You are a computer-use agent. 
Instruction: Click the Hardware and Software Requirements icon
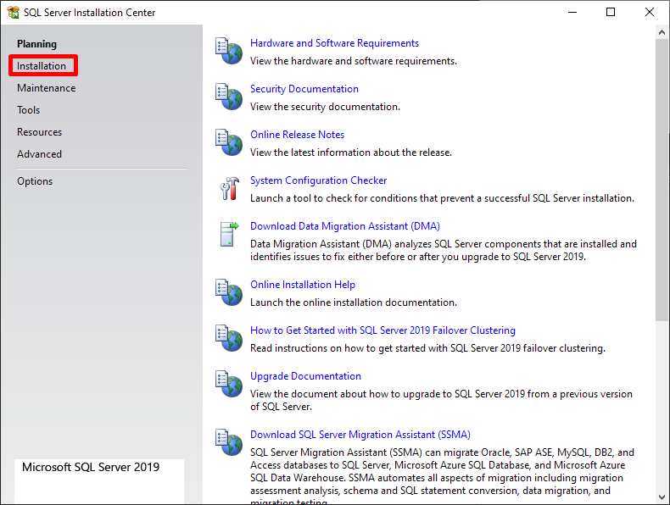tap(229, 51)
